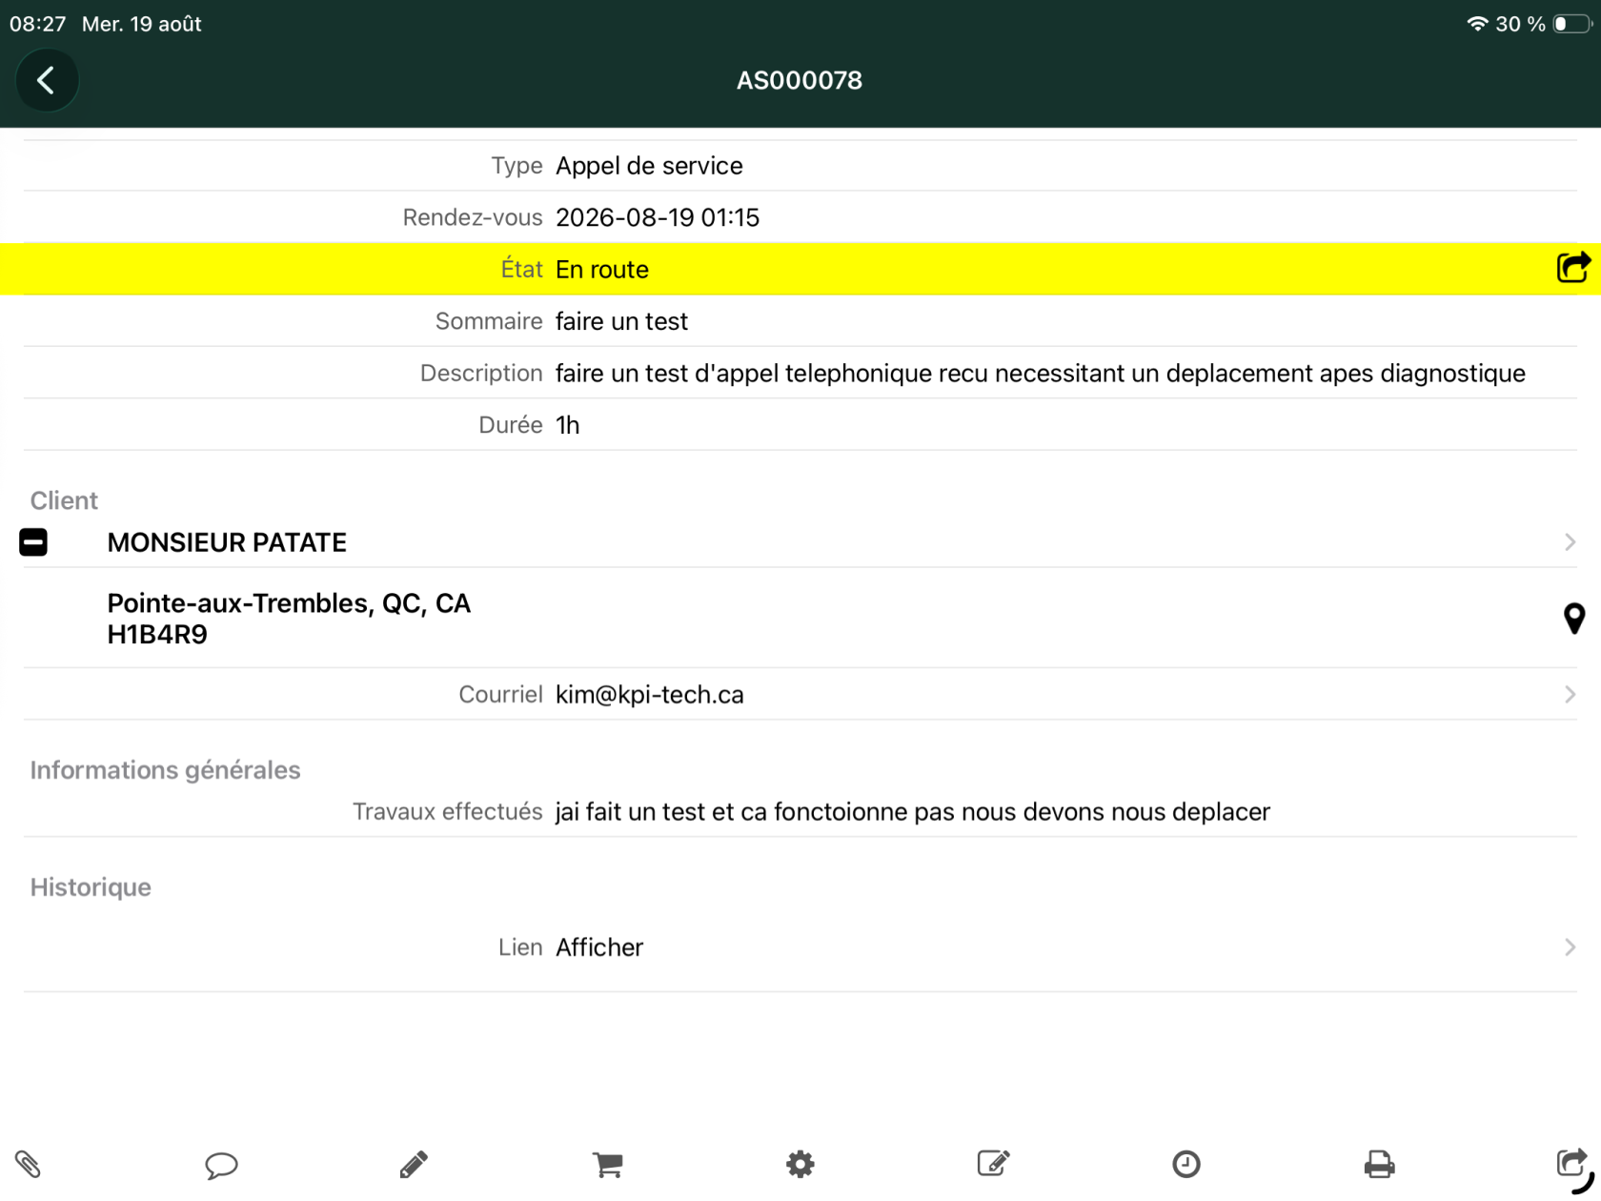Open MONSIEUR PATATE client details chevron
The image size is (1601, 1201).
point(1570,542)
